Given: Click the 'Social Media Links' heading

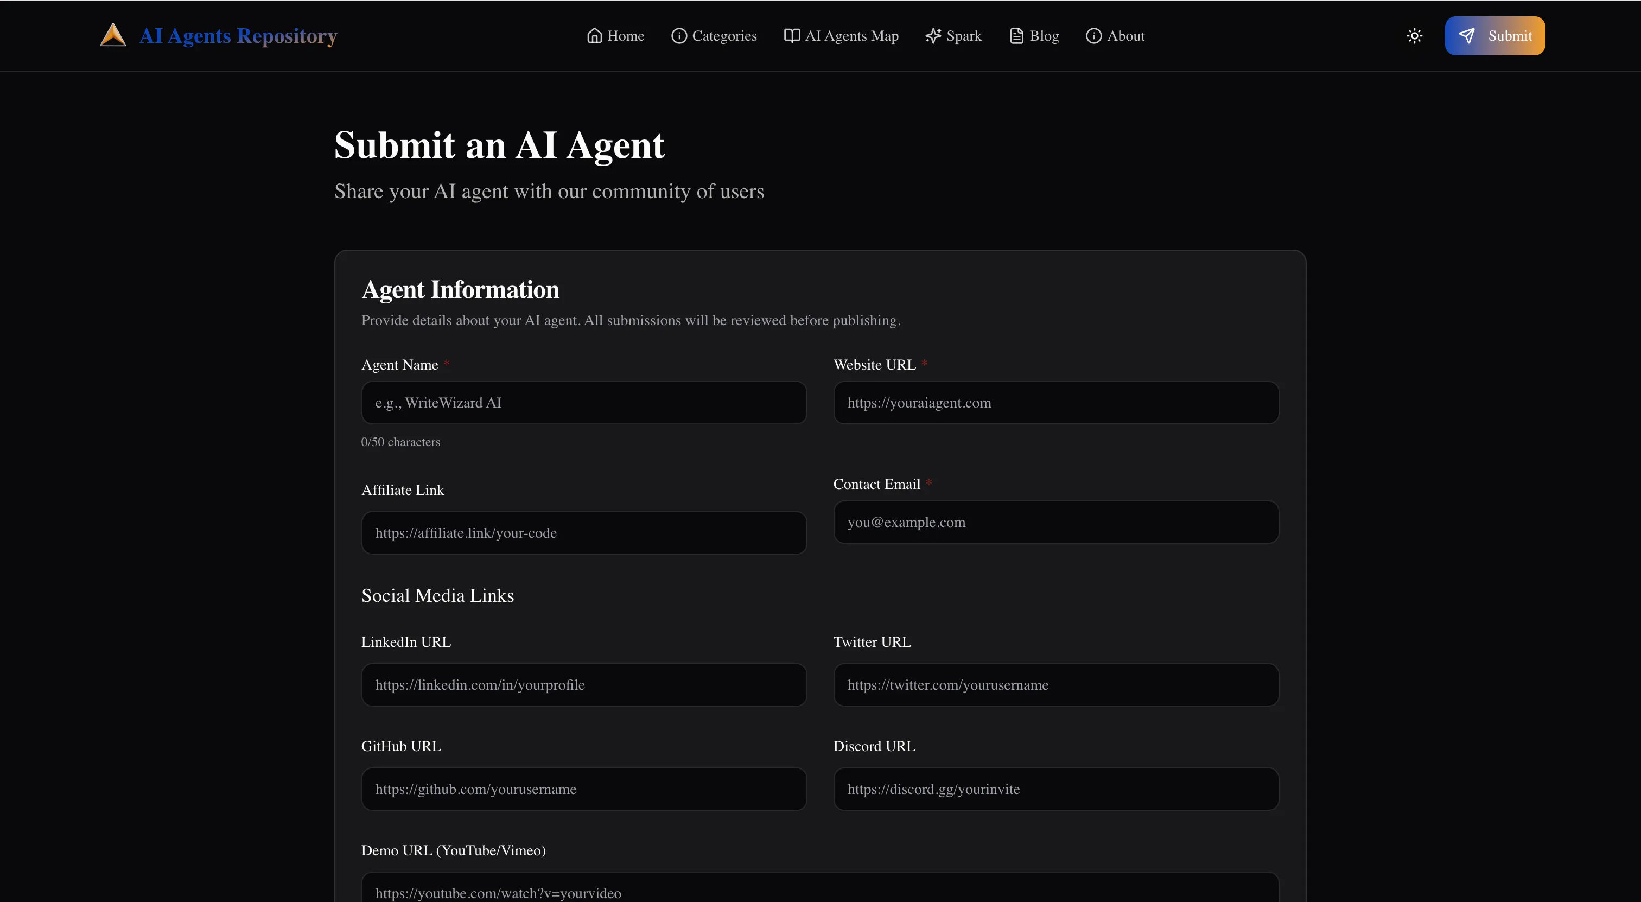Looking at the screenshot, I should point(437,595).
